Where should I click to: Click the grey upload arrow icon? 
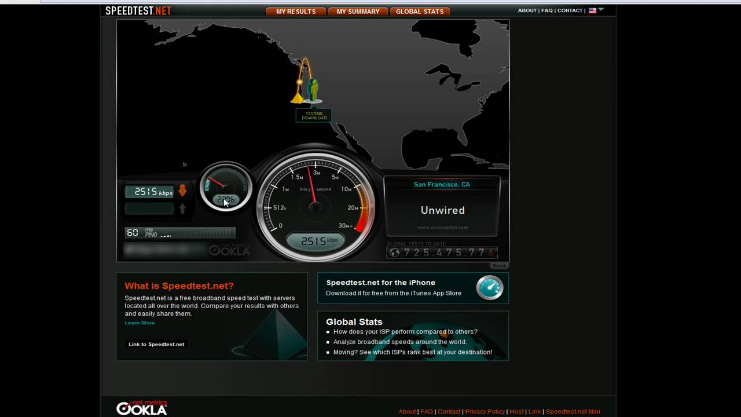click(182, 208)
